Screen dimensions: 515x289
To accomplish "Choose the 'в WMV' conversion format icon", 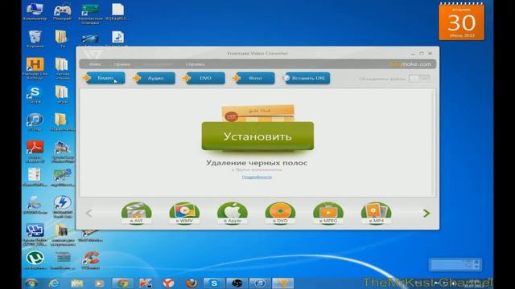I will pos(184,214).
